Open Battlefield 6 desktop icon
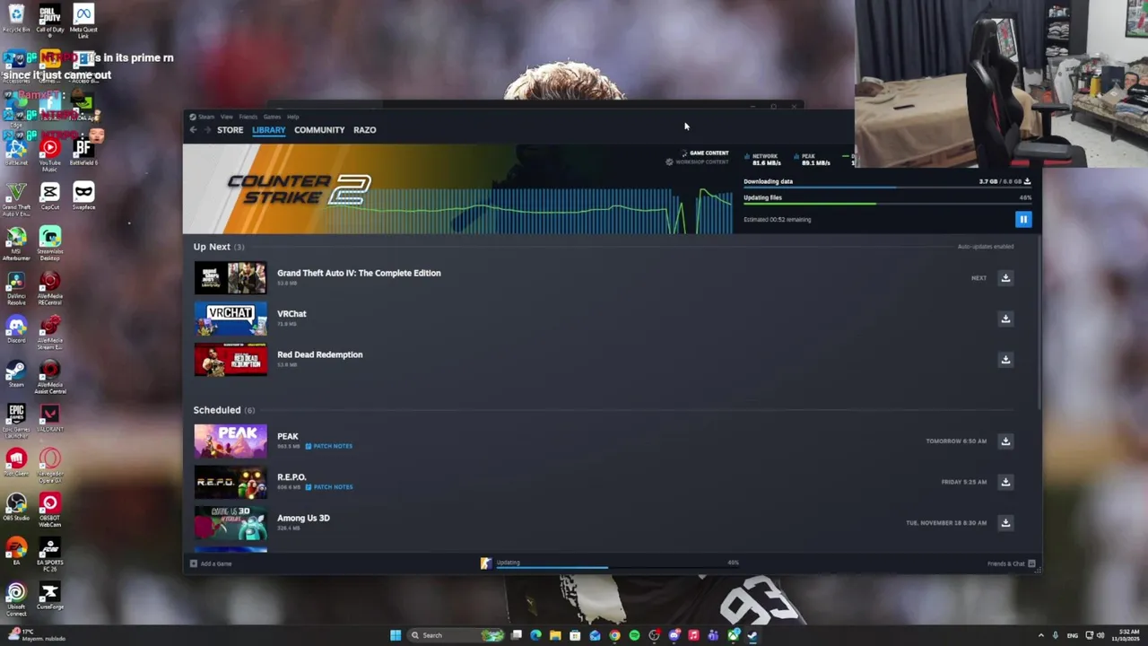This screenshot has width=1148, height=646. tap(83, 151)
